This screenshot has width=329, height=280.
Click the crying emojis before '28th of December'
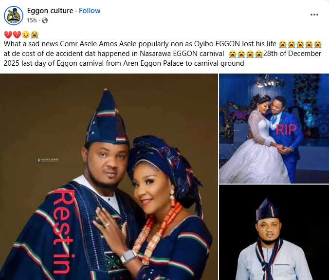coord(245,54)
